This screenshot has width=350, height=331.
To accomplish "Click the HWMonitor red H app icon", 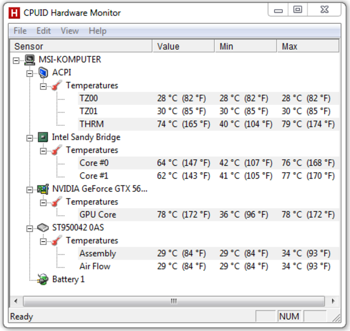I will click(14, 13).
